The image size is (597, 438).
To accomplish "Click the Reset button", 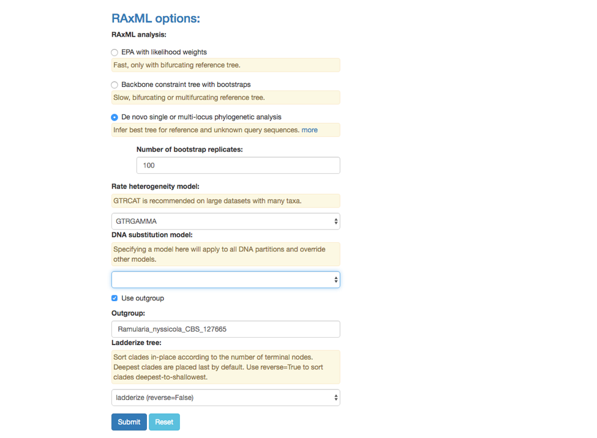I will click(x=164, y=422).
